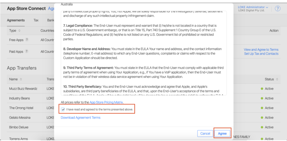Click the Paid Apps agreement type

click(16, 52)
